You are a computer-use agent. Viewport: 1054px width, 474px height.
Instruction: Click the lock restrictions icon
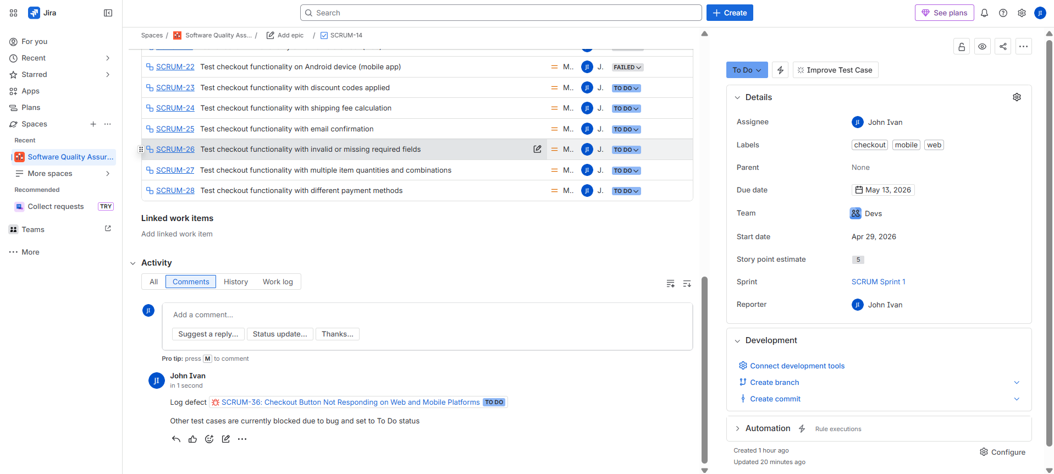(961, 47)
